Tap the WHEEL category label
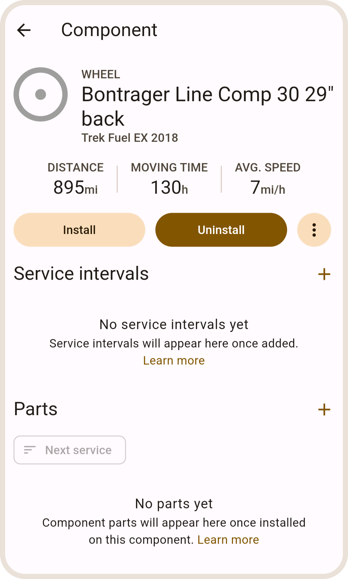Screen dimensions: 348x579 pyautogui.click(x=101, y=74)
